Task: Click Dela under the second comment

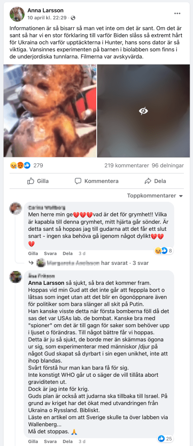Action: (x=68, y=442)
